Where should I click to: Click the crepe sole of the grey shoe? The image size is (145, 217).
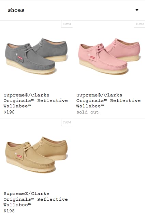[x=30, y=68]
